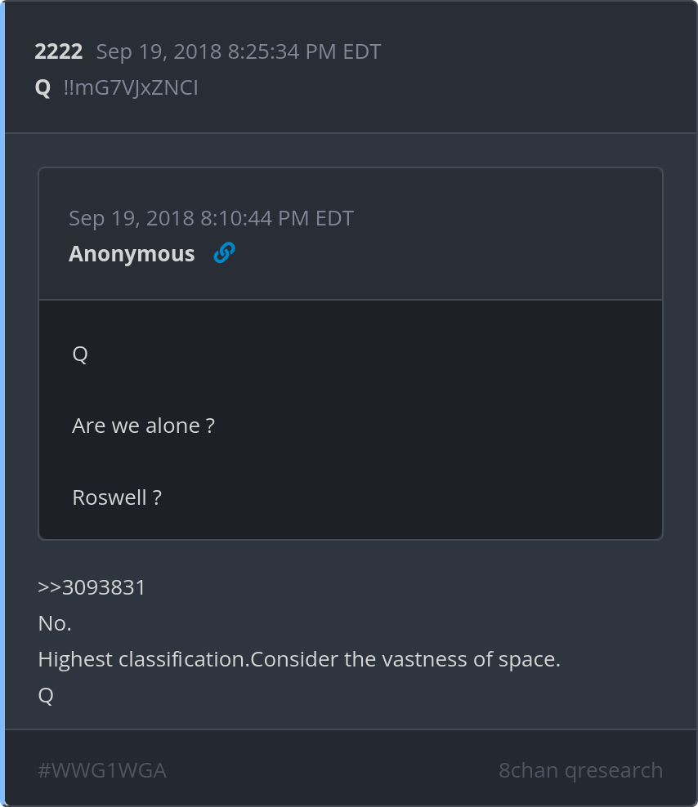
Task: Open post number 2222
Action: coord(58,52)
